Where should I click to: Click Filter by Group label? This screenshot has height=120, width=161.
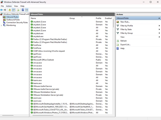(127, 33)
